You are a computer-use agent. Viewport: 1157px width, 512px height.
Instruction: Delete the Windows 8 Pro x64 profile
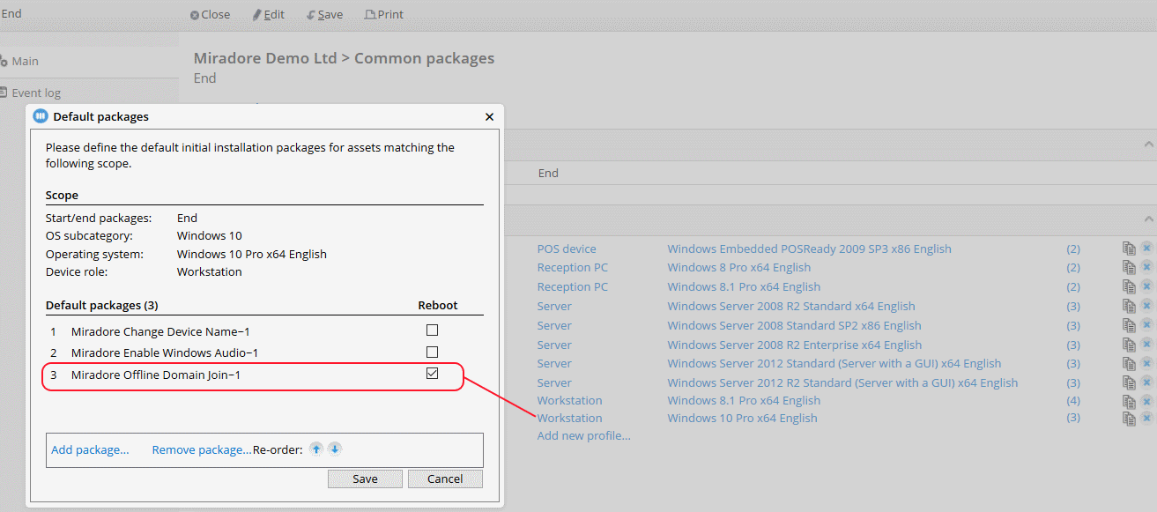1146,268
